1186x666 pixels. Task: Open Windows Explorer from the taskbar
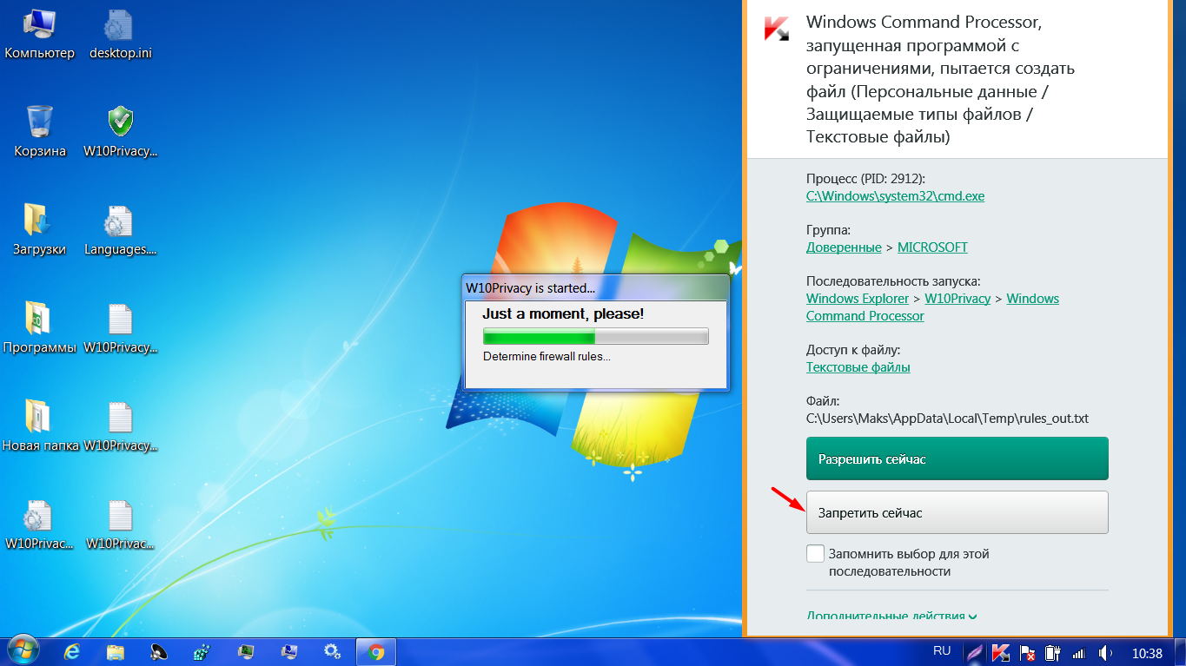tap(116, 651)
